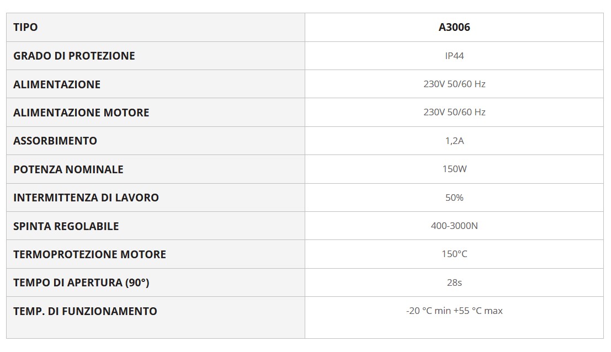
Task: Click the ASSORBIMENTO row label
Action: pyautogui.click(x=55, y=141)
